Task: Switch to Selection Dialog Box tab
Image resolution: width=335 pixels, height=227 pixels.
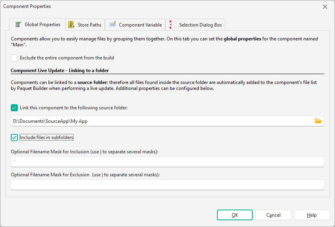Action: (x=195, y=25)
